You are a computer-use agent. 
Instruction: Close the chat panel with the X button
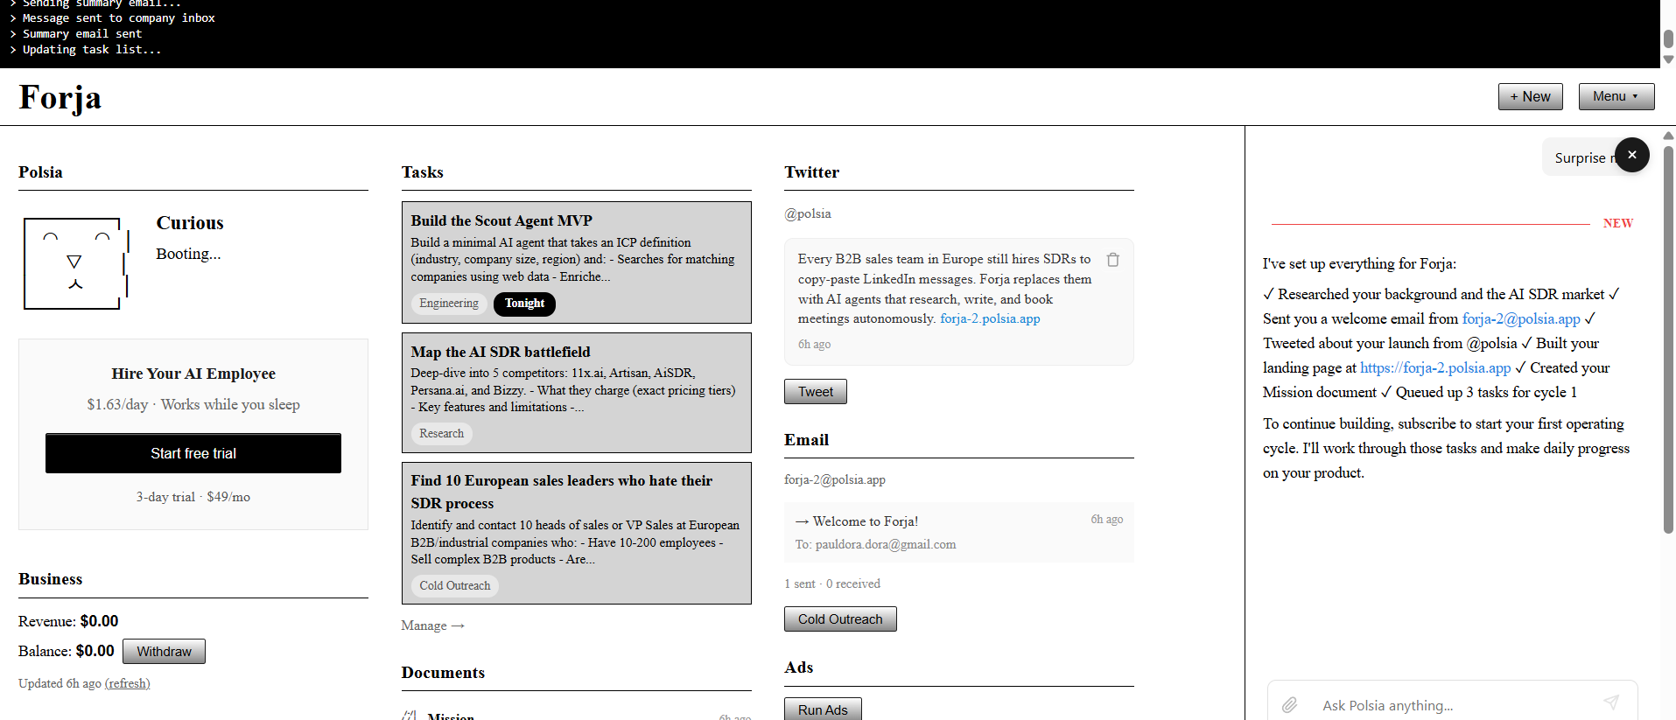1631,155
